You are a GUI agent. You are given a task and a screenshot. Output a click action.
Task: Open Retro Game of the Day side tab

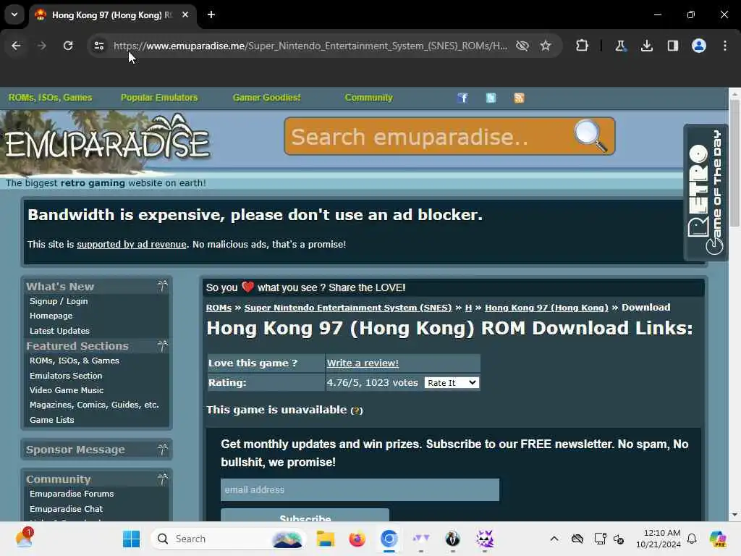pos(706,193)
